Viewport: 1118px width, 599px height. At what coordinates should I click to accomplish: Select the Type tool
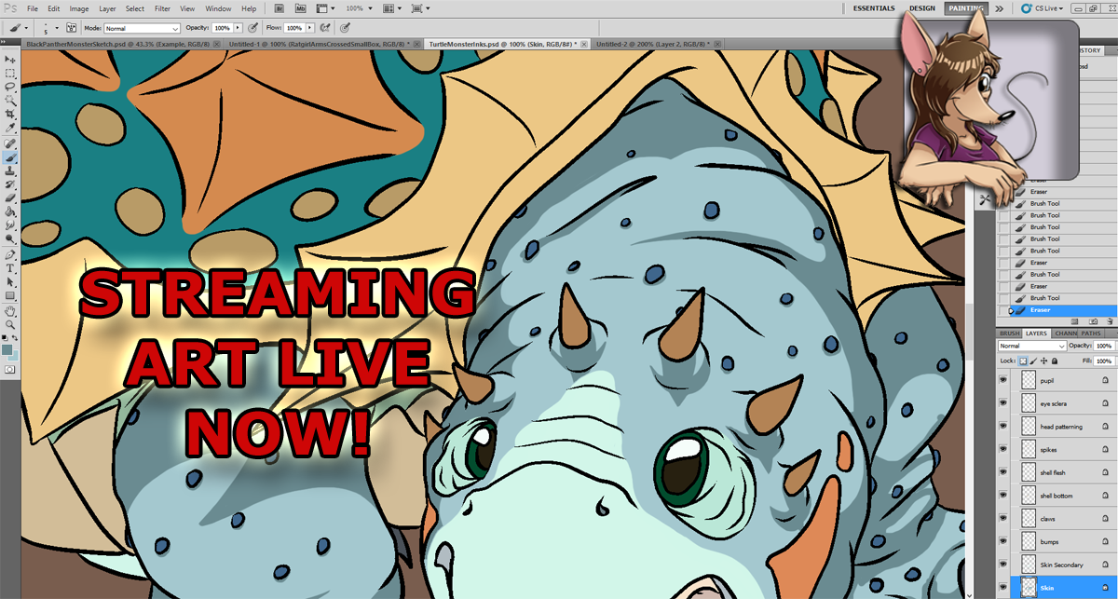pos(10,268)
